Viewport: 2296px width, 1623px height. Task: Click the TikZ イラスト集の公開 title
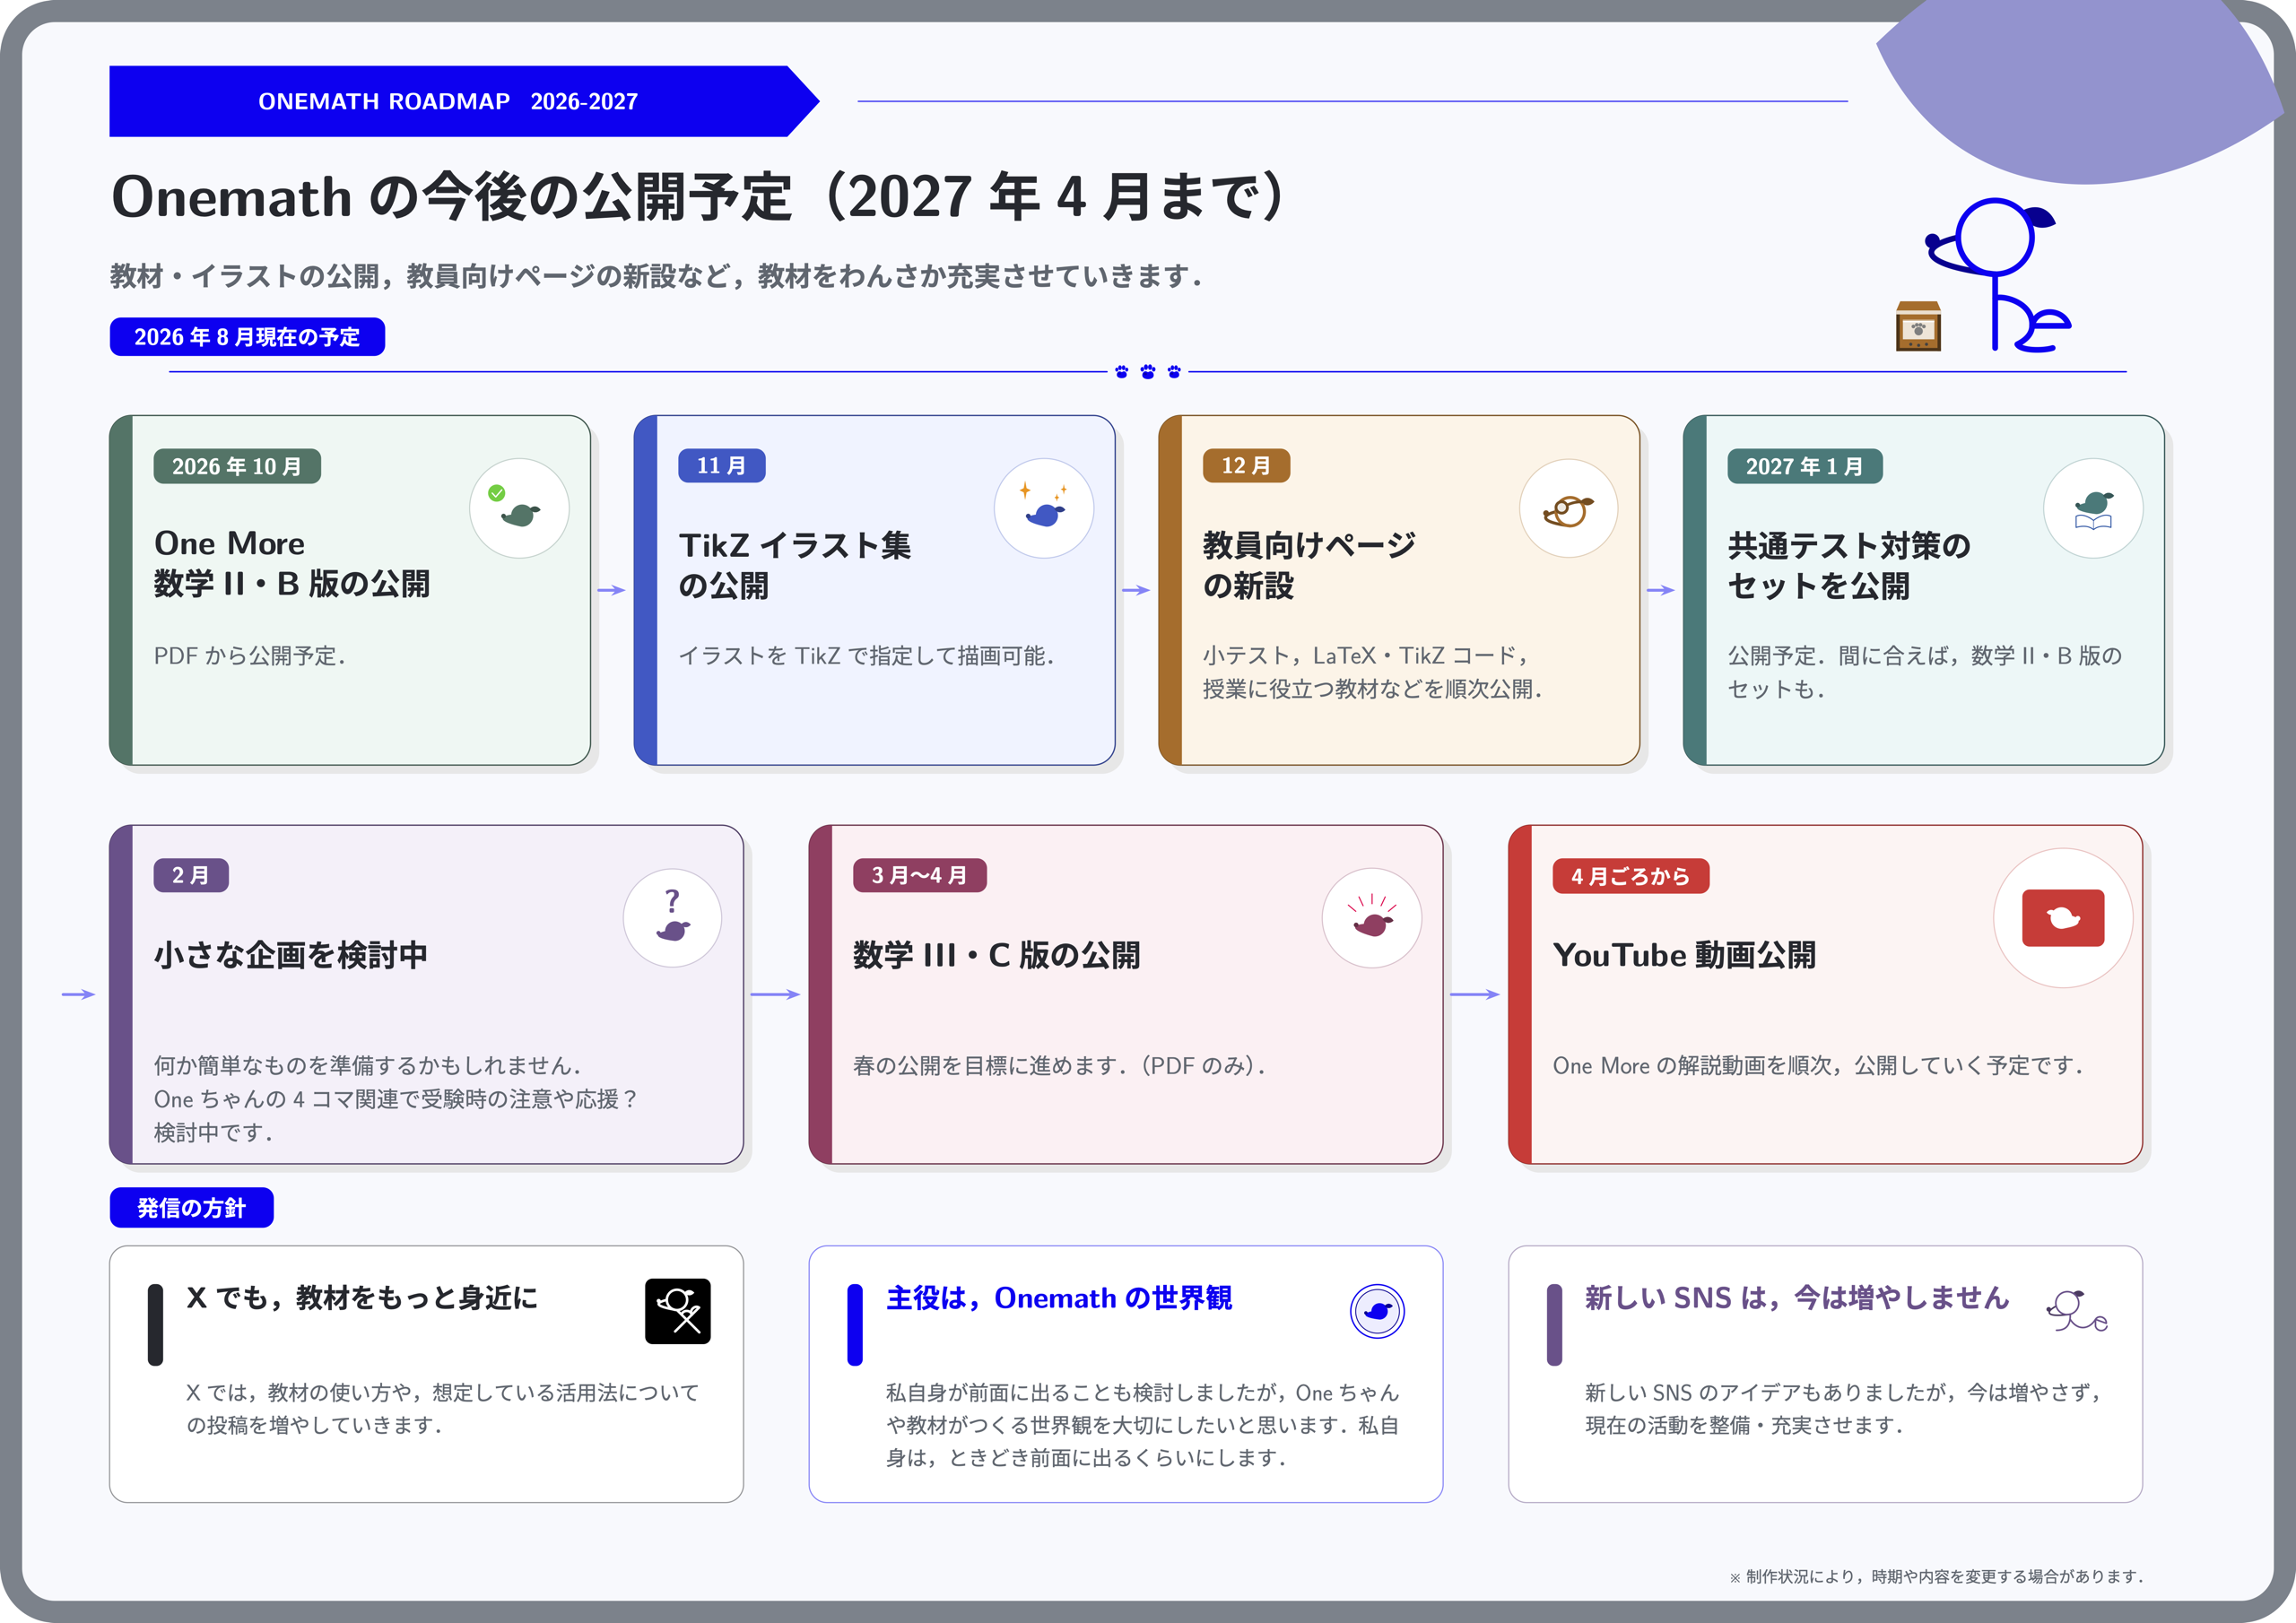click(795, 565)
